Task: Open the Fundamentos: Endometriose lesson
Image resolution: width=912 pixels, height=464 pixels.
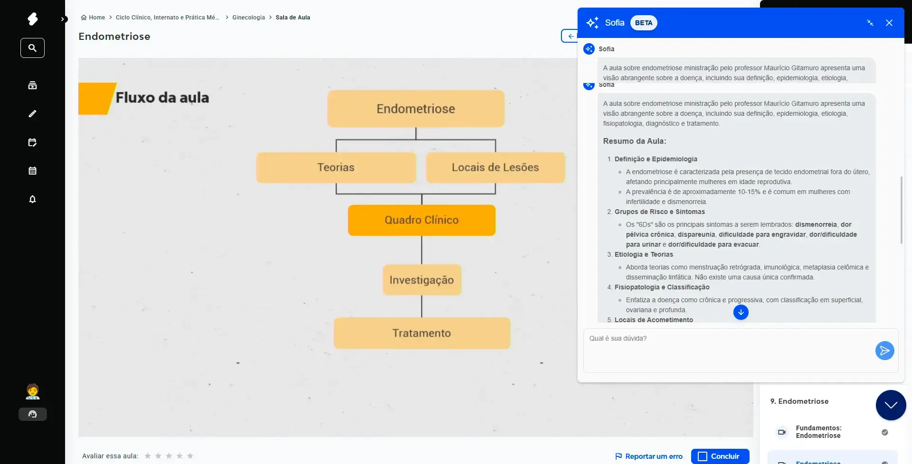Action: coord(818,432)
